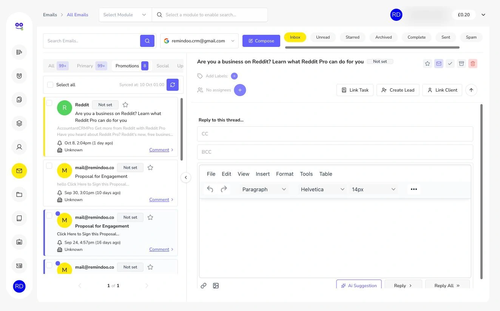Switch to the Starred filter tab
This screenshot has width=500, height=311.
(x=352, y=37)
